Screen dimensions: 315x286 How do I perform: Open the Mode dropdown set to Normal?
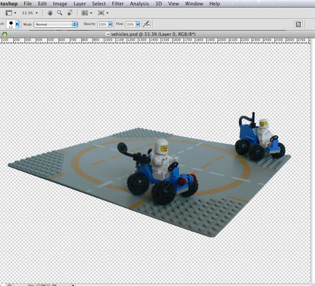[x=56, y=24]
